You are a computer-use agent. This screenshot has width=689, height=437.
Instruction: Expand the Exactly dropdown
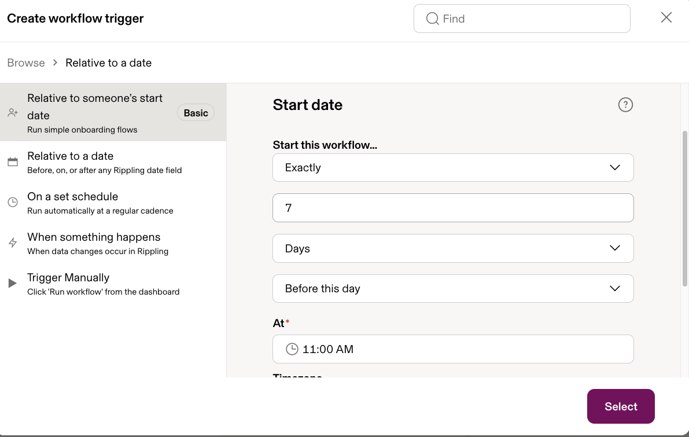pos(453,167)
